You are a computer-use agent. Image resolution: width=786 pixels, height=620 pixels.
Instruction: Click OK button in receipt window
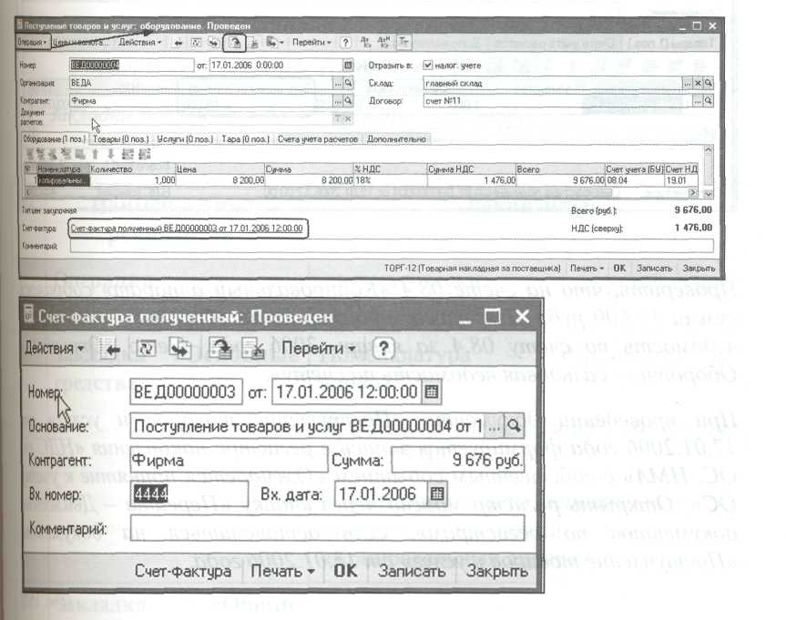(619, 269)
